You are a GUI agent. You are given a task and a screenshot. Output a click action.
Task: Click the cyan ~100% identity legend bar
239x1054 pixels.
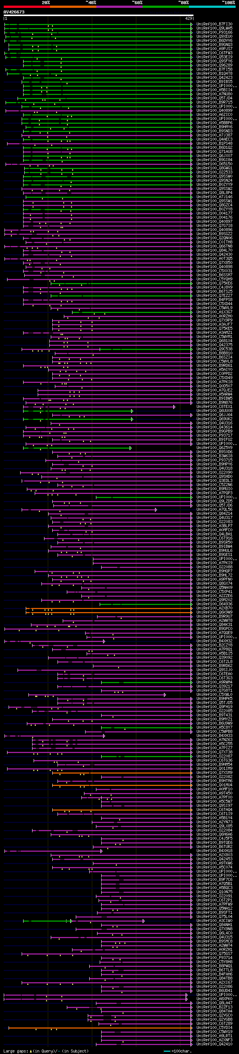[212, 7]
